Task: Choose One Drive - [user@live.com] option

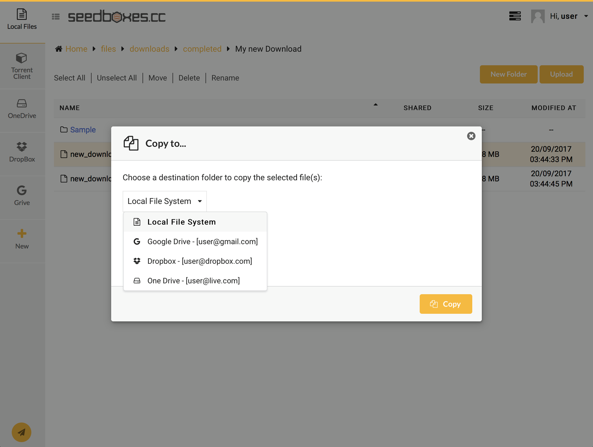Action: [195, 281]
